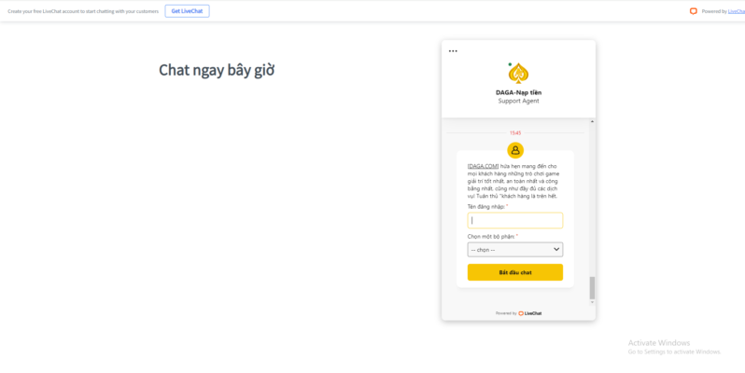Click the "Get LiveChat" button
Image resolution: width=745 pixels, height=373 pixels.
188,11
